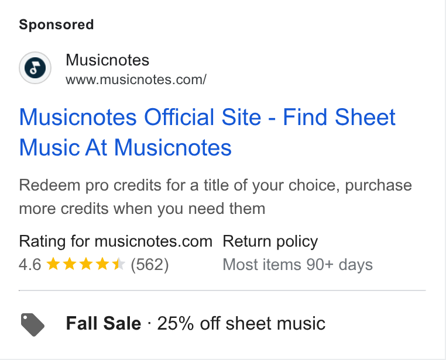Click the Most items 90+ days text
Image resolution: width=446 pixels, height=360 pixels.
[x=297, y=265]
